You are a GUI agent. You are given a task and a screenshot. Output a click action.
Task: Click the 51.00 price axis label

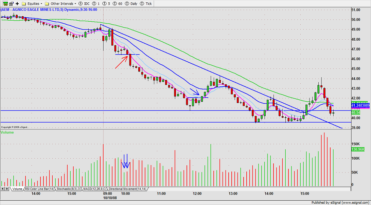[x=356, y=10]
